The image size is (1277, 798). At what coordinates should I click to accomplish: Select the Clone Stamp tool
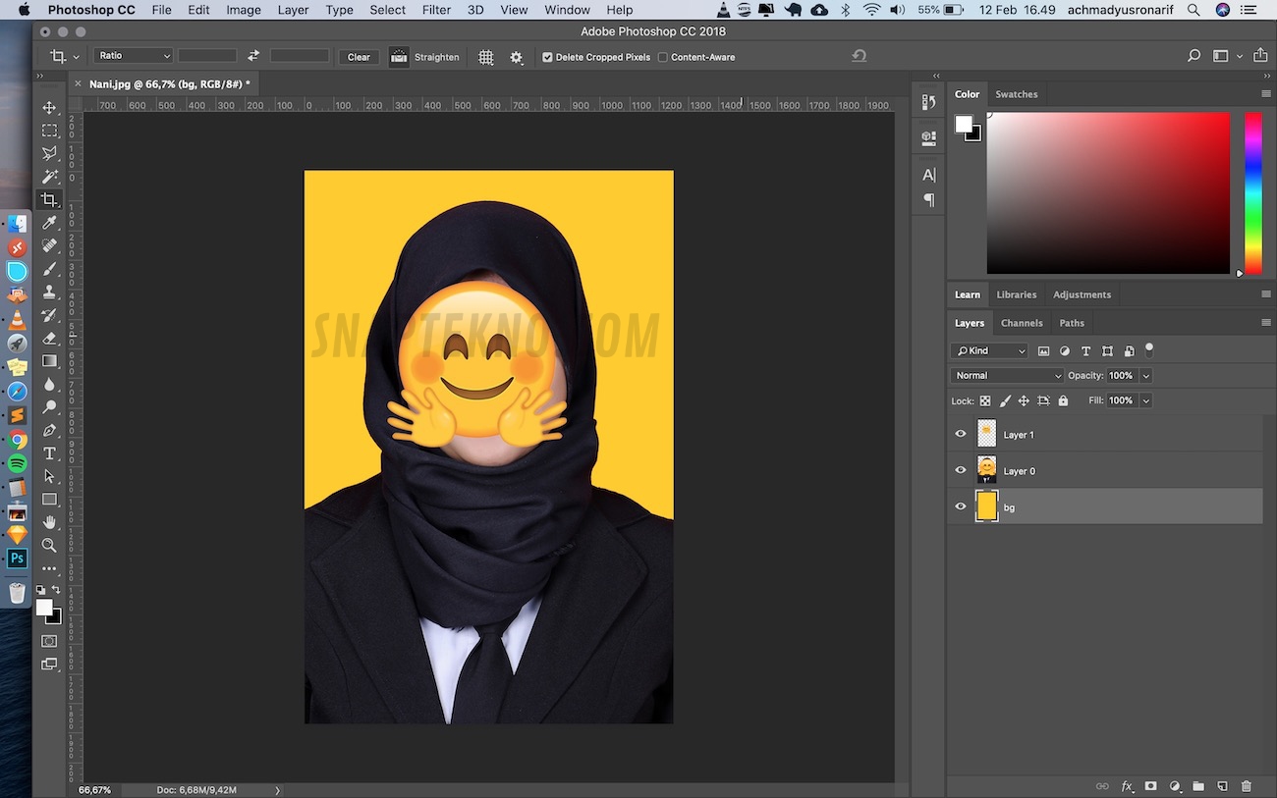click(49, 292)
